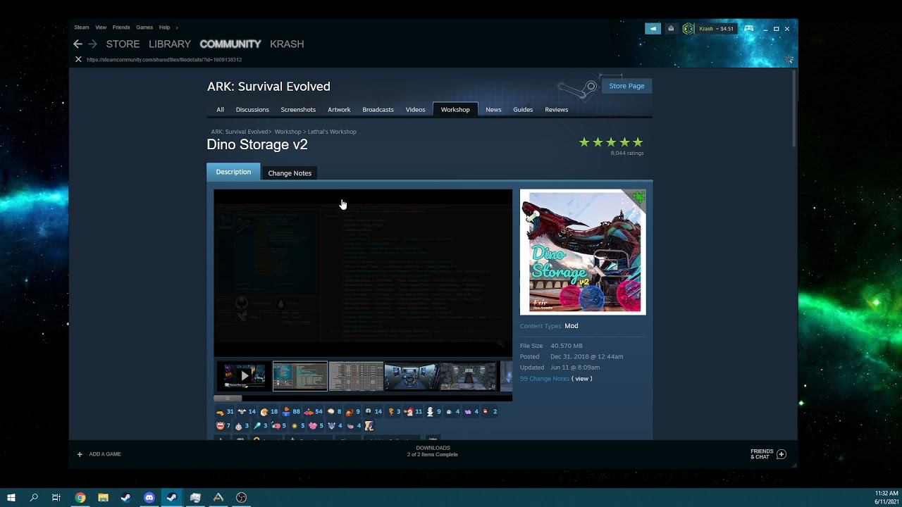The image size is (902, 507).
Task: Open the inbox envelope icon
Action: 671,29
